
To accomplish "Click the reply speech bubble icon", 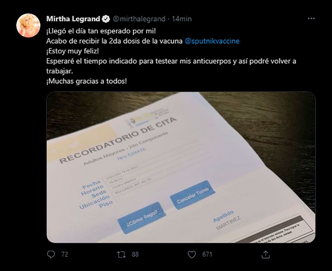I will click(x=51, y=254).
